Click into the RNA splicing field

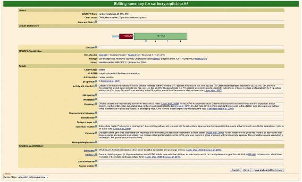191,95
